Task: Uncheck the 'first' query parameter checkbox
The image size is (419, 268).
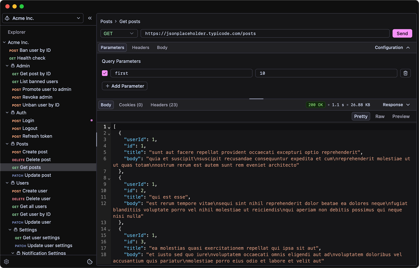Action: point(105,73)
